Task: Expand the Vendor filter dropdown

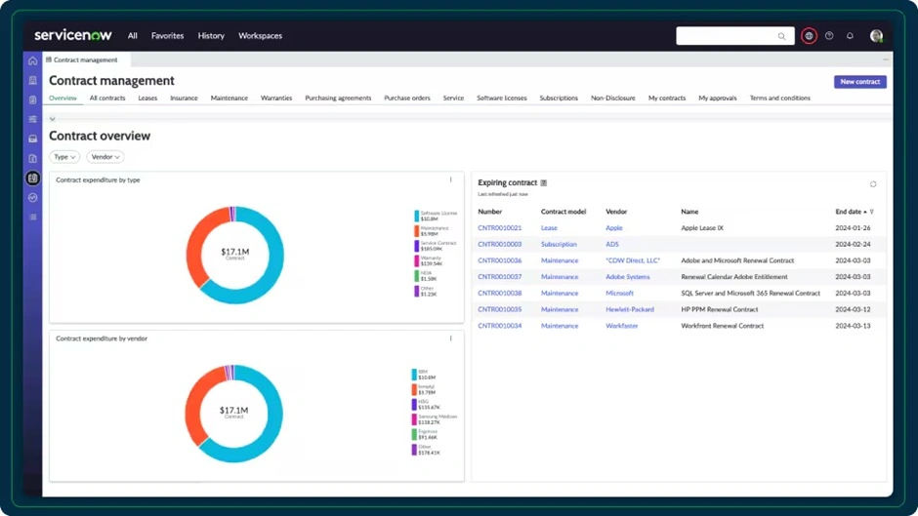Action: pos(105,157)
